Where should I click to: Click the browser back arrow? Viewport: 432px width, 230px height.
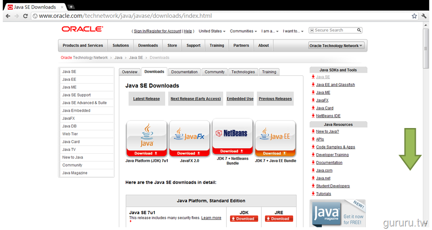[8, 16]
